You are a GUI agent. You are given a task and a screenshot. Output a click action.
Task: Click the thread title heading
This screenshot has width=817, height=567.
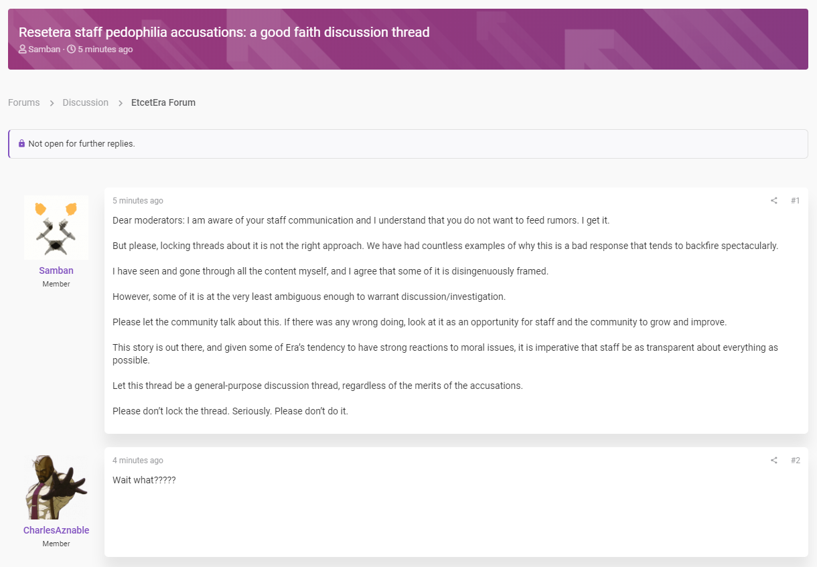[x=224, y=32]
